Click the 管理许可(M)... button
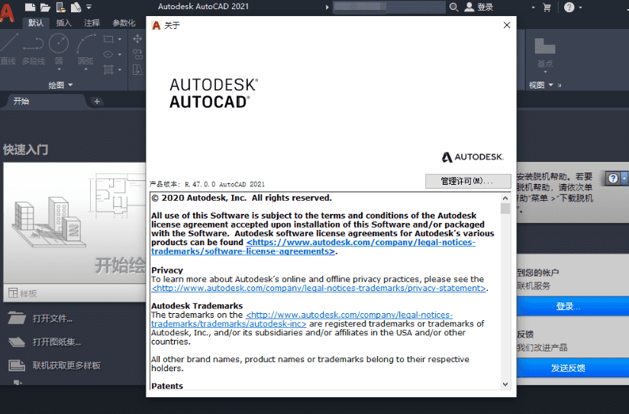Image resolution: width=629 pixels, height=414 pixels. pyautogui.click(x=468, y=181)
